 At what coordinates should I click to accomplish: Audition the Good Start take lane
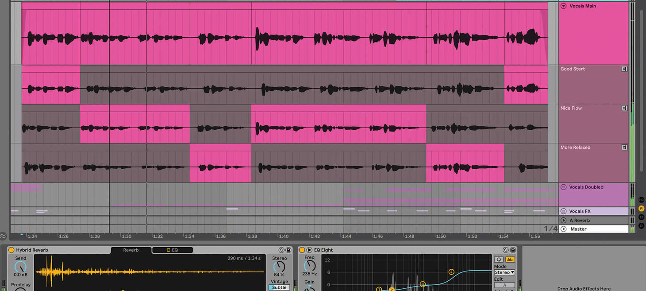point(624,69)
